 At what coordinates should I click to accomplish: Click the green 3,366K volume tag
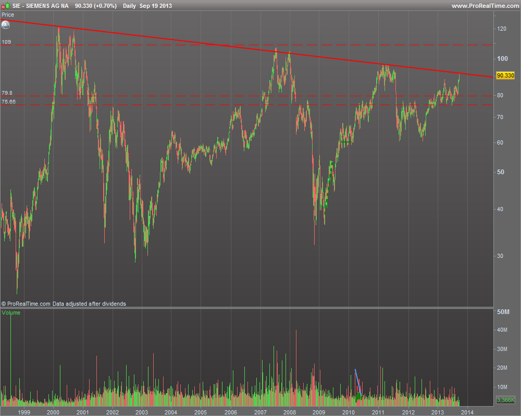pos(505,400)
